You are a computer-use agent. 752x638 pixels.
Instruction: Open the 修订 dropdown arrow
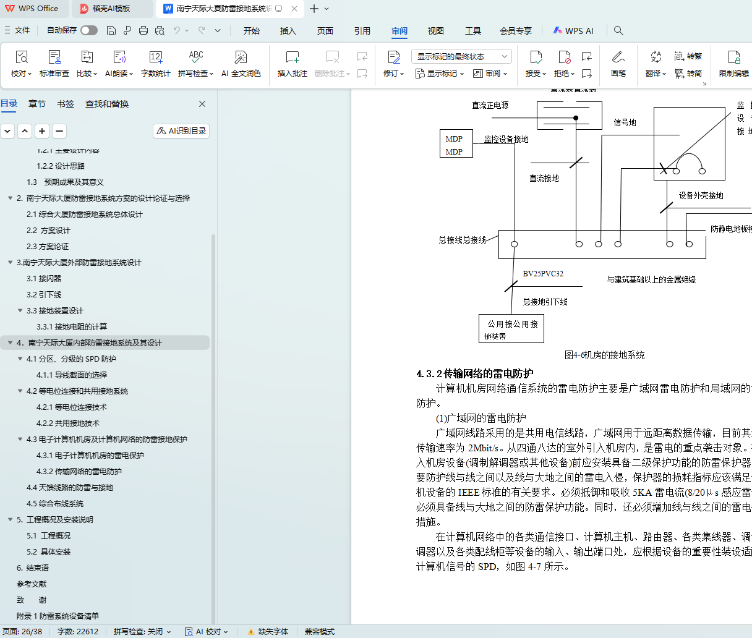[x=402, y=74]
